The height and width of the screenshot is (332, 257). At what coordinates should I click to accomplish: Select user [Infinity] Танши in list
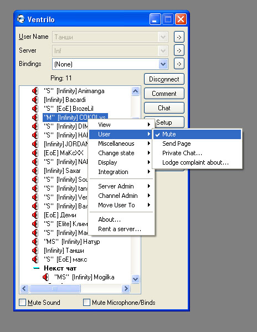coord(64,251)
